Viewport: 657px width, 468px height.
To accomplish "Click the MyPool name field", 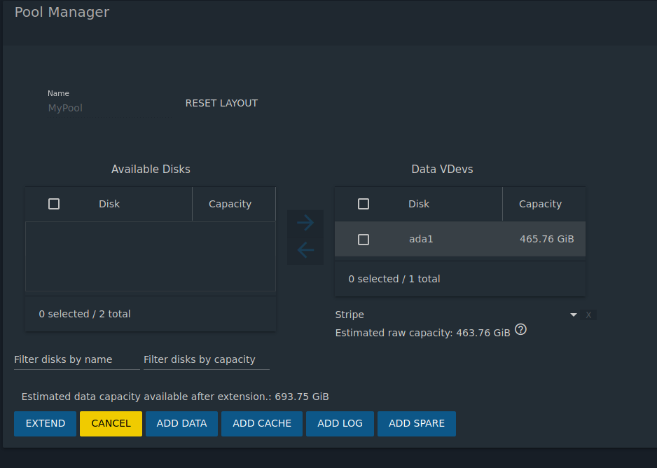I will [98, 108].
